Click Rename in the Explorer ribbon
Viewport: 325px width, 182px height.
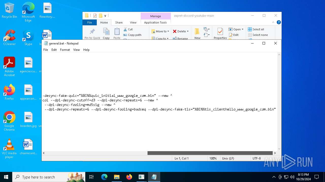click(x=180, y=38)
